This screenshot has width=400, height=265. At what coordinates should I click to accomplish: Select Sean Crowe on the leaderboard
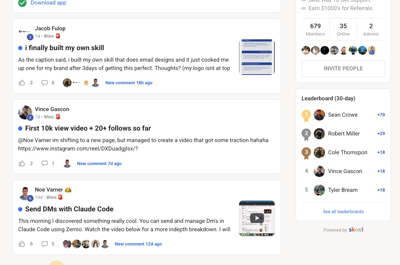[342, 115]
